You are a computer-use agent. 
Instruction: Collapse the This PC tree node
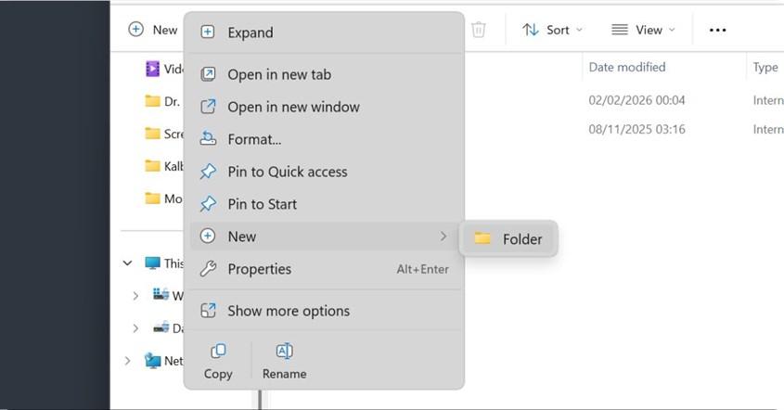[x=128, y=263]
